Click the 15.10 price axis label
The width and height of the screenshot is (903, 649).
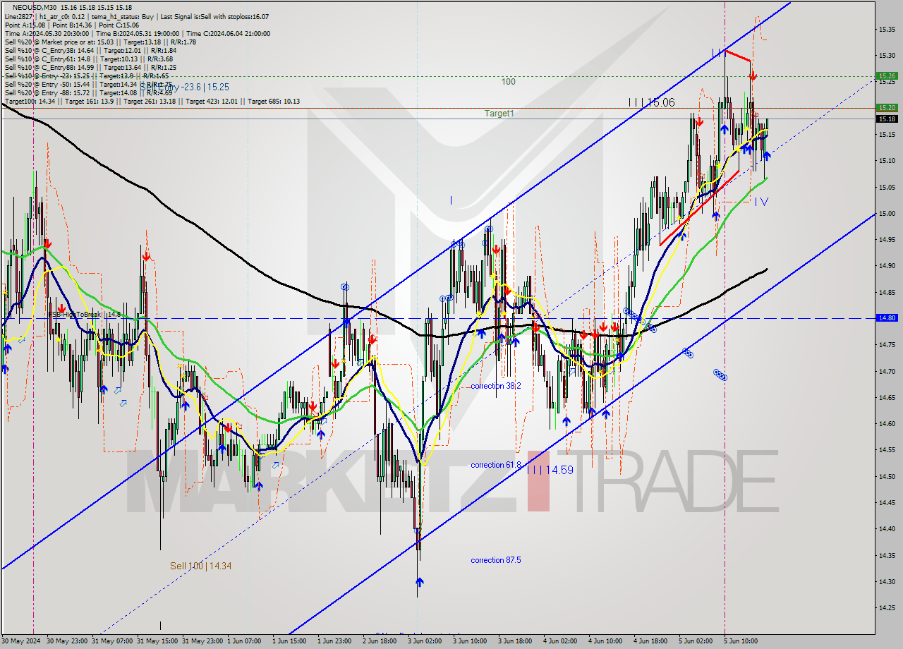click(x=887, y=161)
